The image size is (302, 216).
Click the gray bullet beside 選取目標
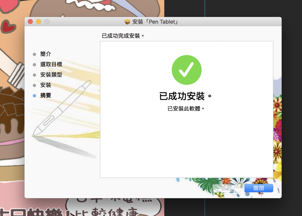click(35, 64)
